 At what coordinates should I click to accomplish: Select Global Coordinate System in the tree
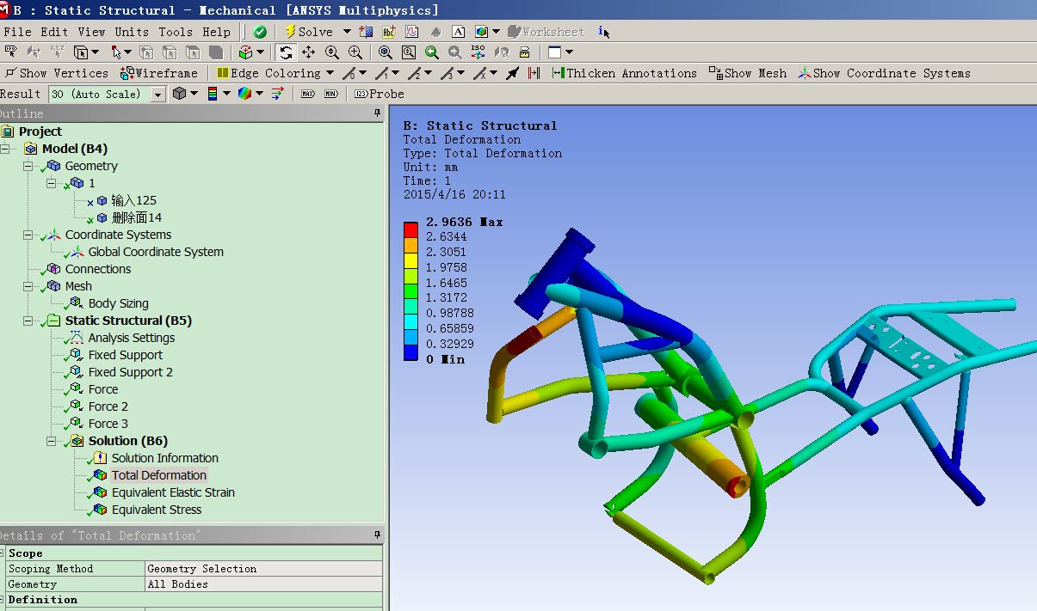(156, 252)
